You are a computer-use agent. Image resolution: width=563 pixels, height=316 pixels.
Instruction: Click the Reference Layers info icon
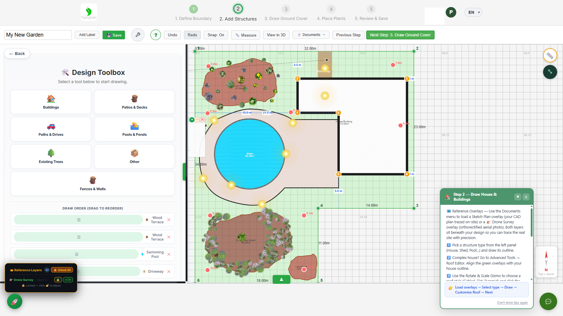tap(47, 270)
